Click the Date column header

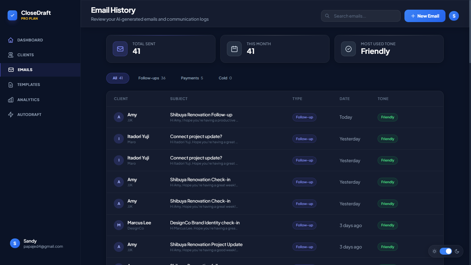344,99
